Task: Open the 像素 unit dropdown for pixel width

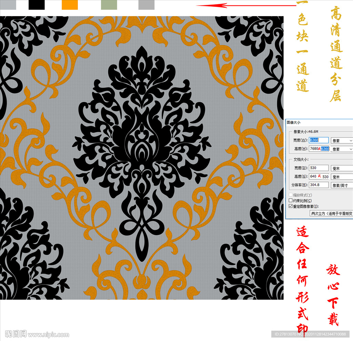Action: pyautogui.click(x=342, y=141)
